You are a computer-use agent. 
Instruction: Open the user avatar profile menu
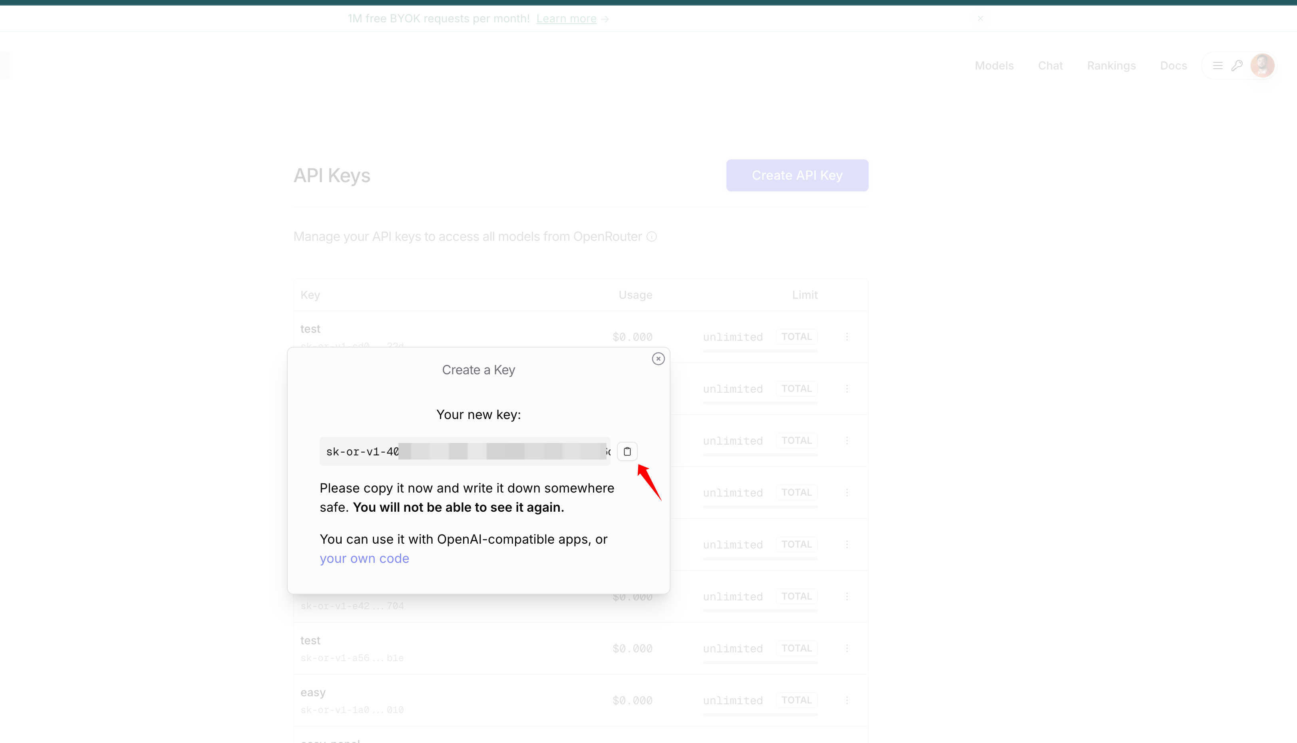[1262, 66]
